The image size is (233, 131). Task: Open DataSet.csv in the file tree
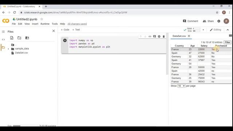[21, 53]
